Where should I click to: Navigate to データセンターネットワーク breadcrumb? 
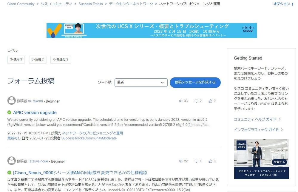tap(131, 4)
